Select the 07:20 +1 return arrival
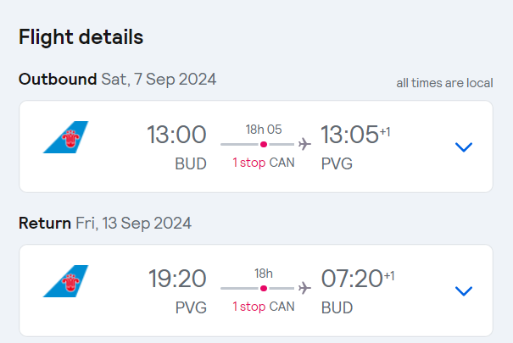513x343 pixels. 358,279
